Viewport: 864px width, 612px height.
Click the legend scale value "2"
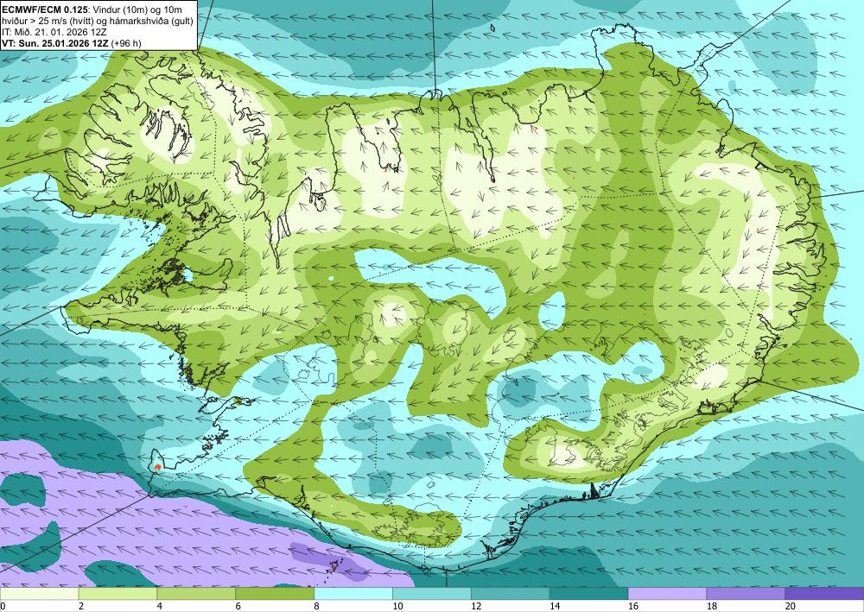pyautogui.click(x=81, y=607)
